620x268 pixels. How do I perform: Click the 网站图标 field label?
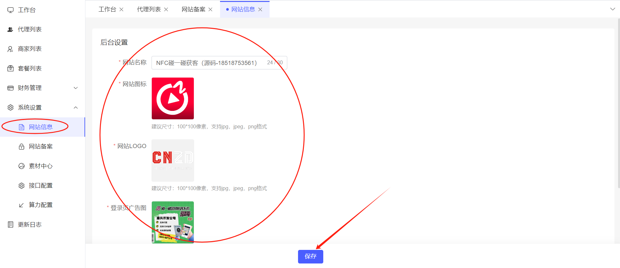pos(134,84)
